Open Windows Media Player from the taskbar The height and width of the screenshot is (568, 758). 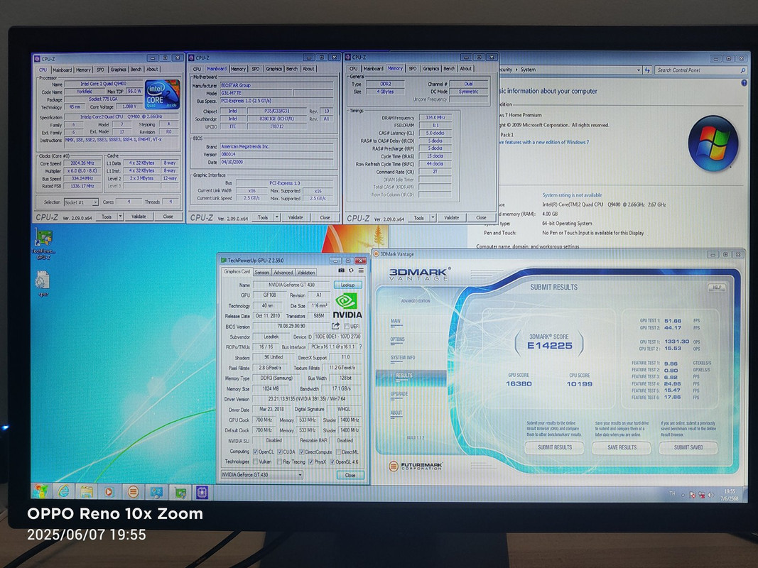[x=109, y=492]
